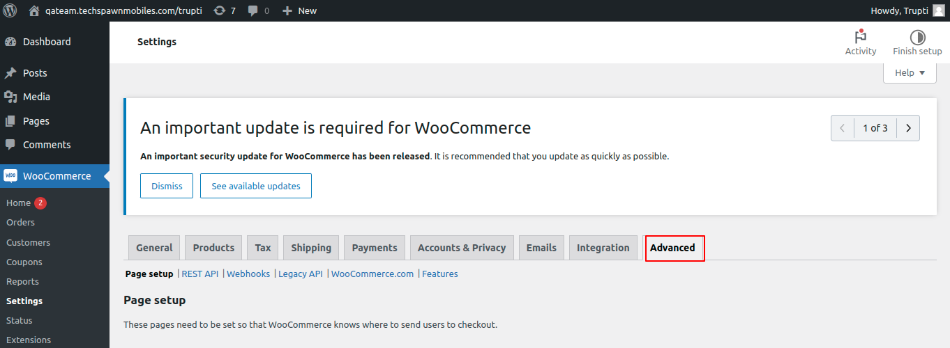The width and height of the screenshot is (950, 348).
Task: Open Orders in WooCommerce submenu
Action: click(x=20, y=223)
